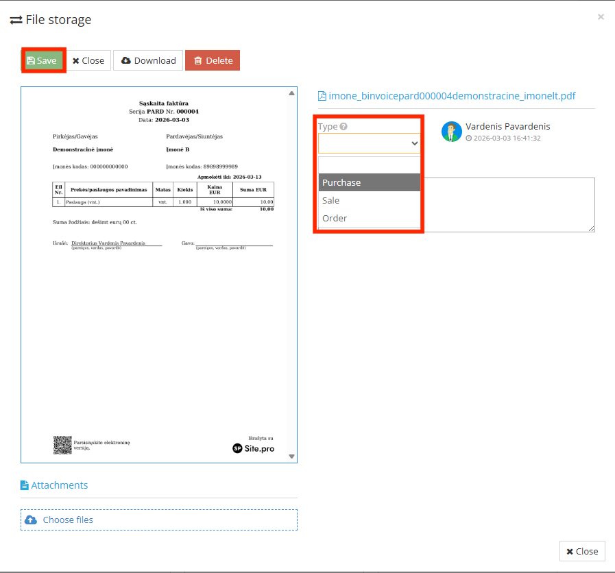The image size is (615, 573).
Task: Click the Vardenis Pavardenis avatar
Action: (451, 132)
